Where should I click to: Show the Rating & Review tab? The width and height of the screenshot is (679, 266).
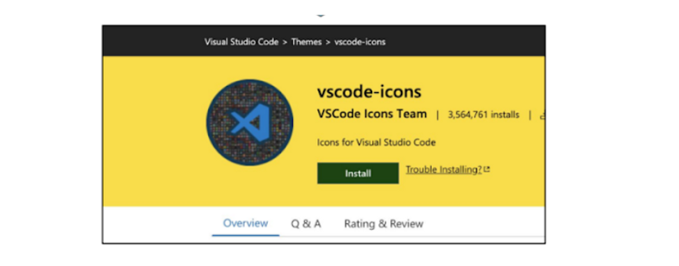[x=383, y=224]
